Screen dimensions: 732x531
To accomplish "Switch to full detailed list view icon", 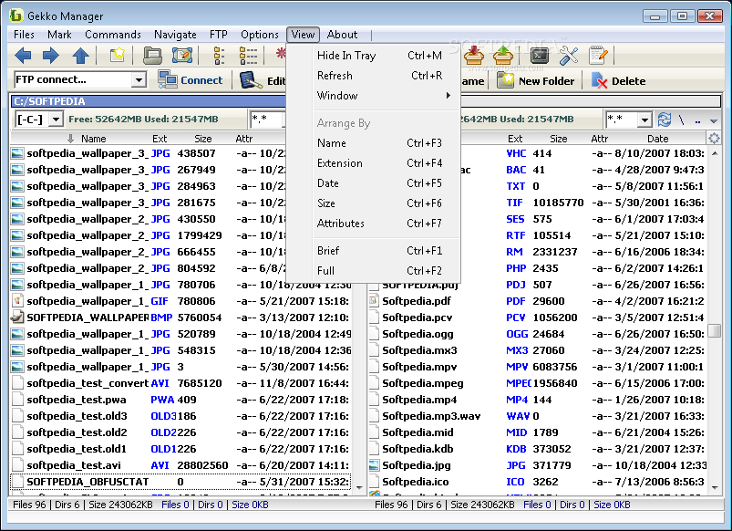I will [x=248, y=56].
